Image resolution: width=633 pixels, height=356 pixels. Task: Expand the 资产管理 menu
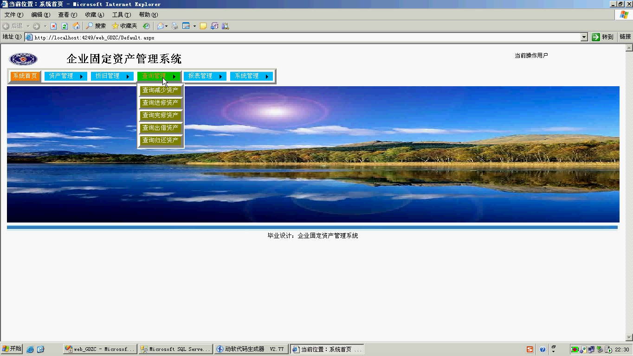pyautogui.click(x=65, y=76)
